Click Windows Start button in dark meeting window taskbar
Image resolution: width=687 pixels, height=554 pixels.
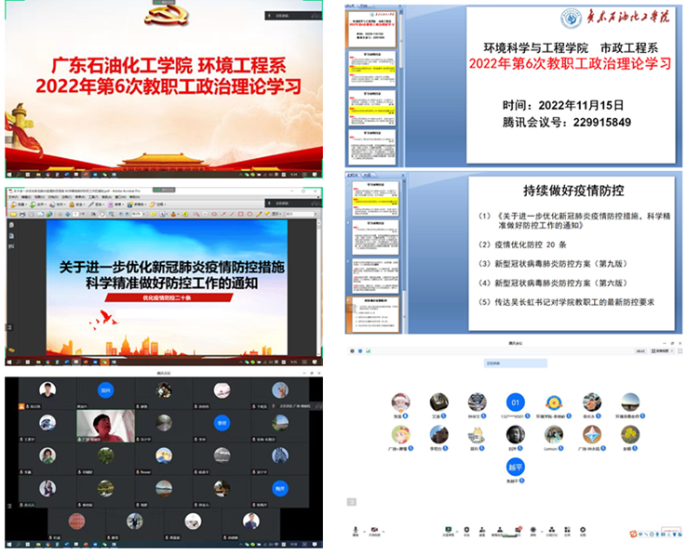pyautogui.click(x=9, y=545)
